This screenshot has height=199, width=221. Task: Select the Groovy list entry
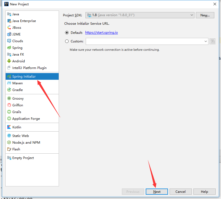point(32,98)
